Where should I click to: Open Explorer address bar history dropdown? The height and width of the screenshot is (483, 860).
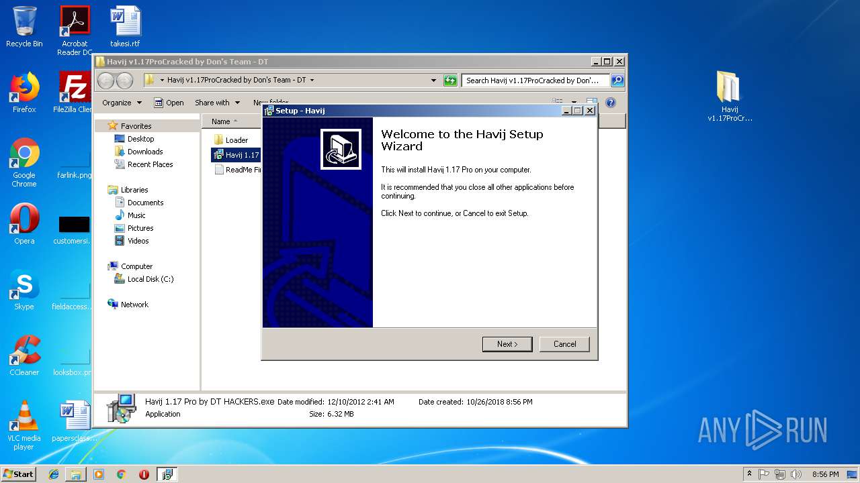[433, 80]
